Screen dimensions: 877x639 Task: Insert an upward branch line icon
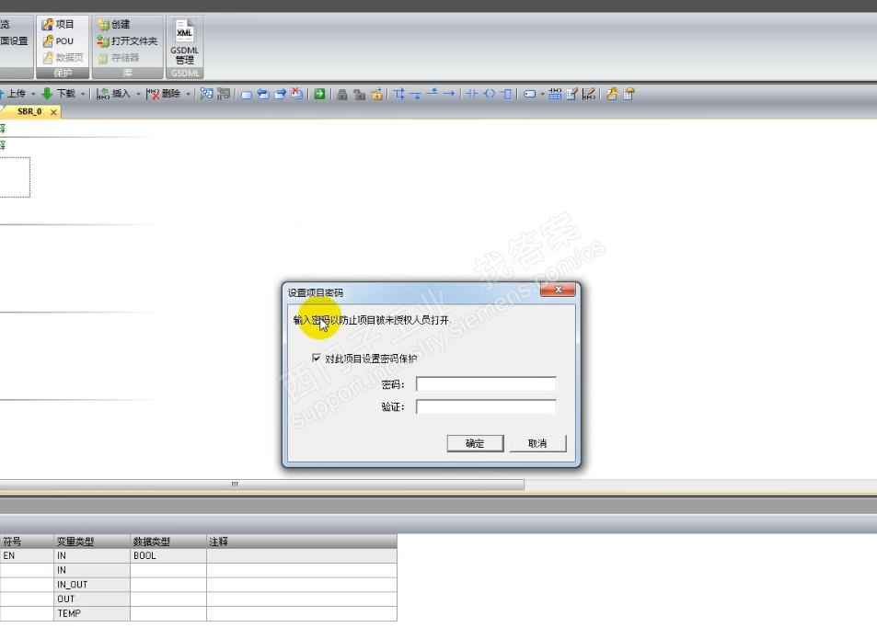(433, 93)
